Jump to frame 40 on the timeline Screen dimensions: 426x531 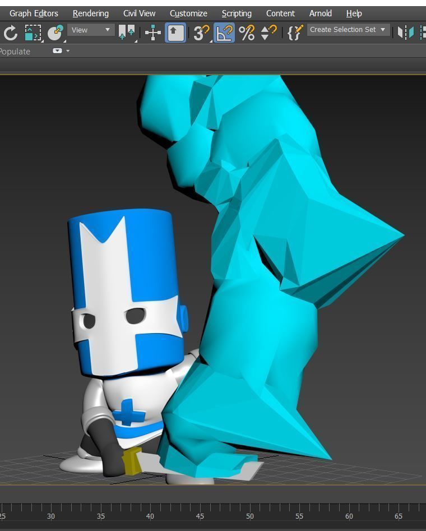pyautogui.click(x=150, y=516)
